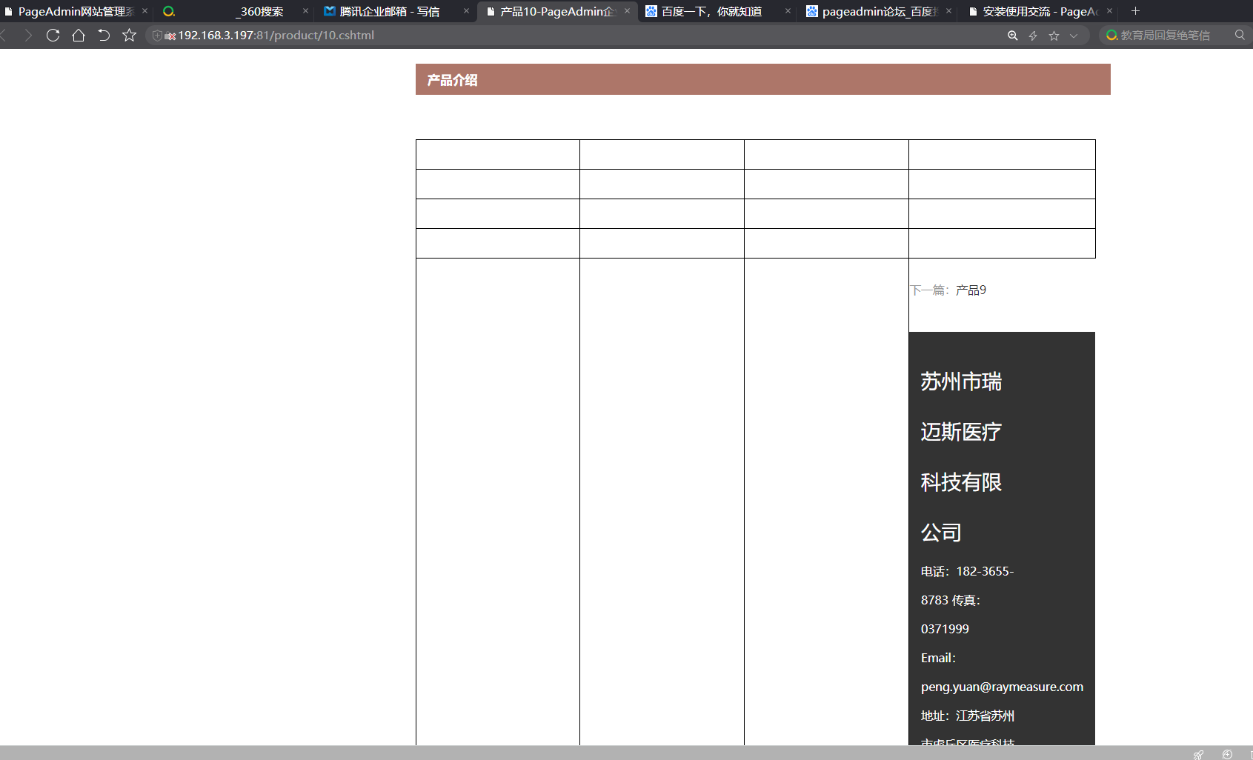Select the 产品10-PageAdmin tab
Image resolution: width=1253 pixels, height=760 pixels.
557,11
